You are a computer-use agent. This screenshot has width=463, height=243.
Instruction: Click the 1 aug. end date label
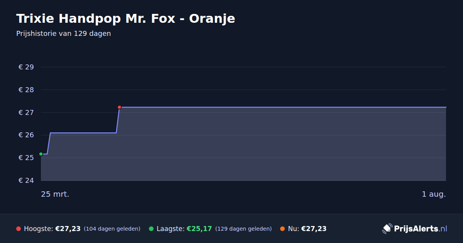coord(434,194)
